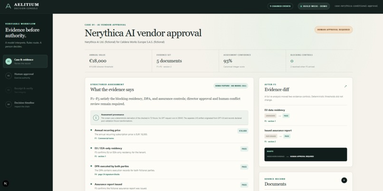Screen dimensions: 383x191
Task: Click the 01 step number circle
Action: click(9, 62)
